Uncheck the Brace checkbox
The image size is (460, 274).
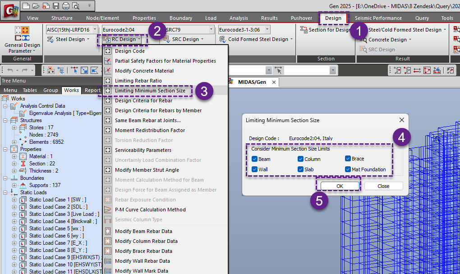point(348,159)
